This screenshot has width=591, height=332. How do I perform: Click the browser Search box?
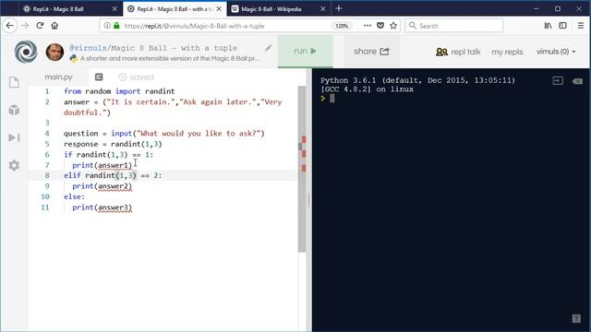click(x=453, y=26)
